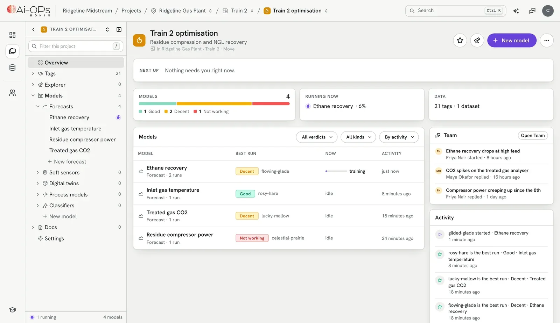Expand the Digital twins node
The width and height of the screenshot is (560, 323).
coord(38,183)
